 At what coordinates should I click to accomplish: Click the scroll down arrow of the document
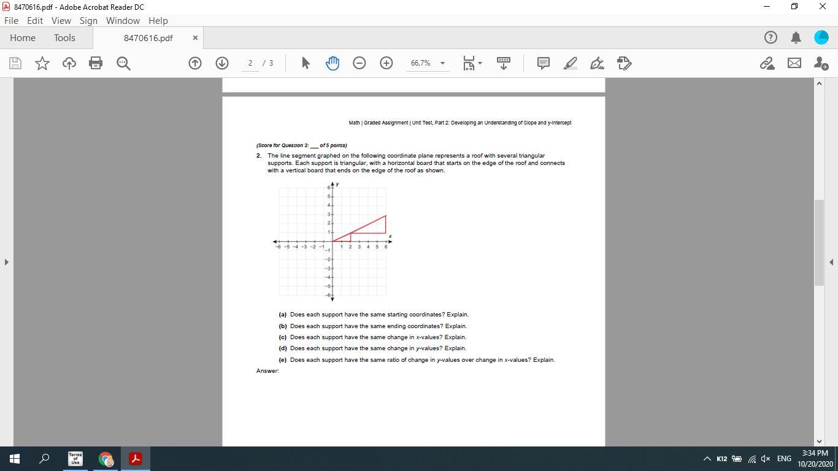coord(819,441)
